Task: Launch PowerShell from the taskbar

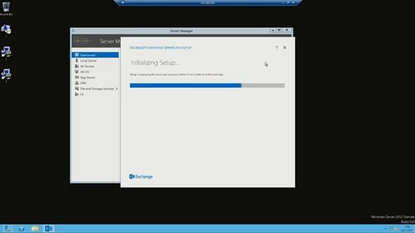Action: pyautogui.click(x=21, y=228)
